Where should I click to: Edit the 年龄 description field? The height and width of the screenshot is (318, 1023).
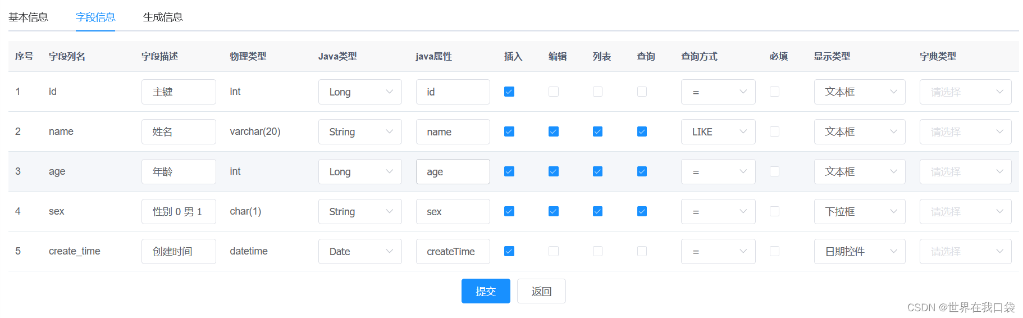tap(179, 171)
